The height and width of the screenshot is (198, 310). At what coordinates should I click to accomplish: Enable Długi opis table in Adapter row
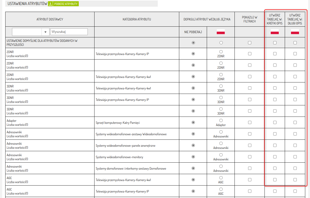(295, 122)
